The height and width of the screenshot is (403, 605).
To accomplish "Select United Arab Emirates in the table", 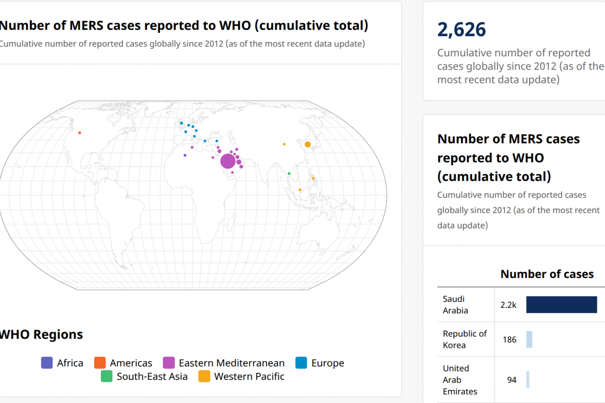I will 460,380.
